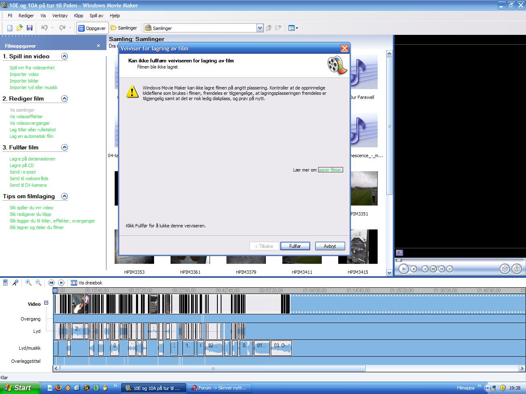Open the Verktøy menu
526x394 pixels.
click(60, 16)
